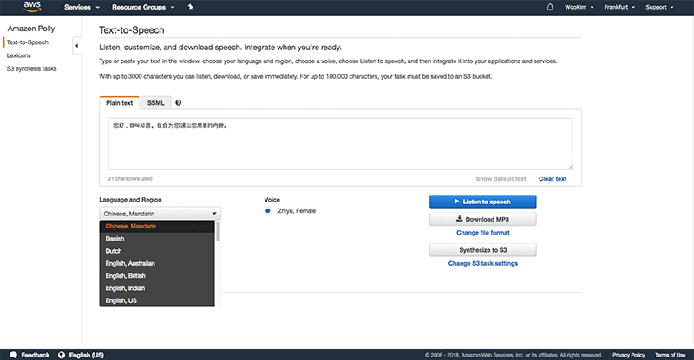Image resolution: width=694 pixels, height=360 pixels.
Task: Open the notifications bell icon
Action: pos(550,7)
